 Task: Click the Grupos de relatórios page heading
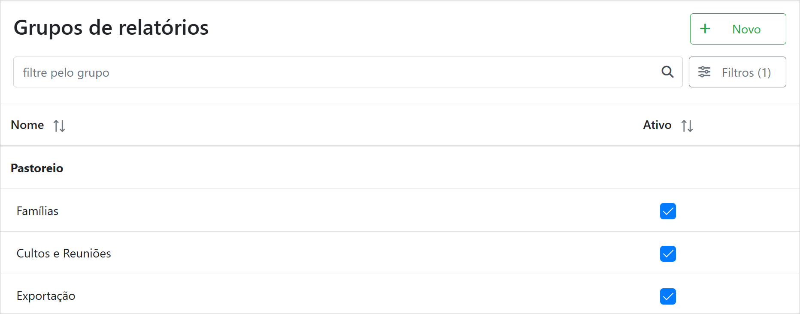pos(111,28)
